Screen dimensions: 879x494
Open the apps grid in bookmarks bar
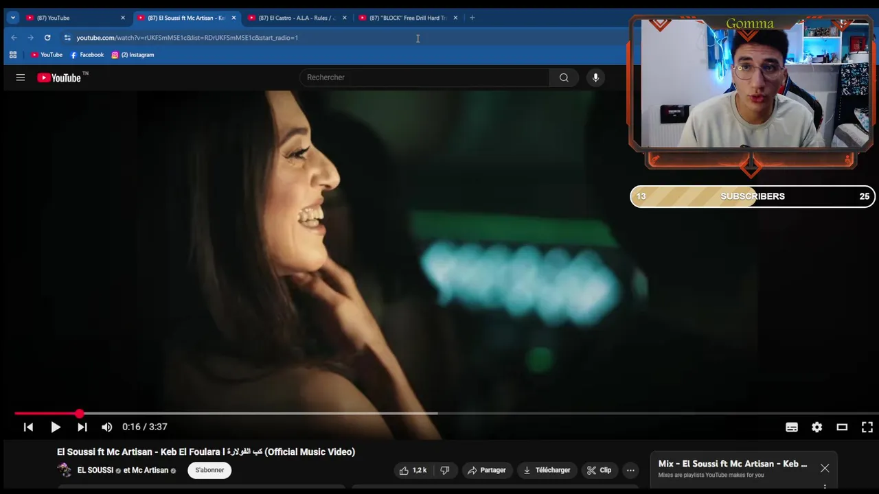(12, 55)
